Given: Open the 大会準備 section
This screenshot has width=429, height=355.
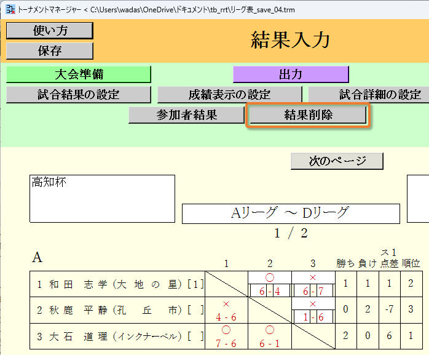Looking at the screenshot, I should (79, 74).
